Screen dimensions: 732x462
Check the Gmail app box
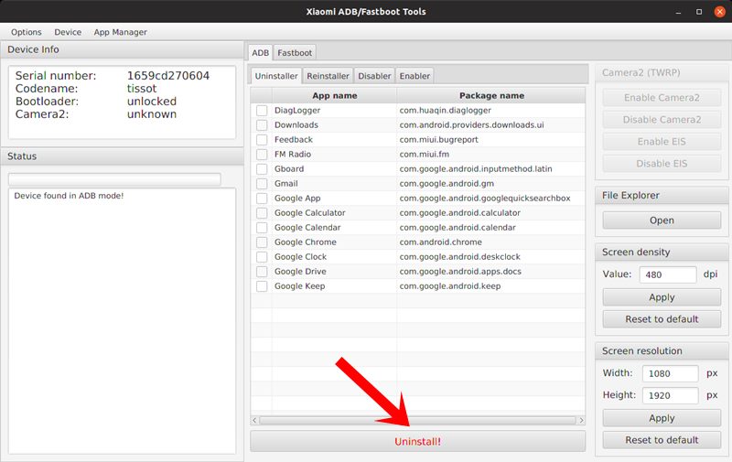point(262,184)
